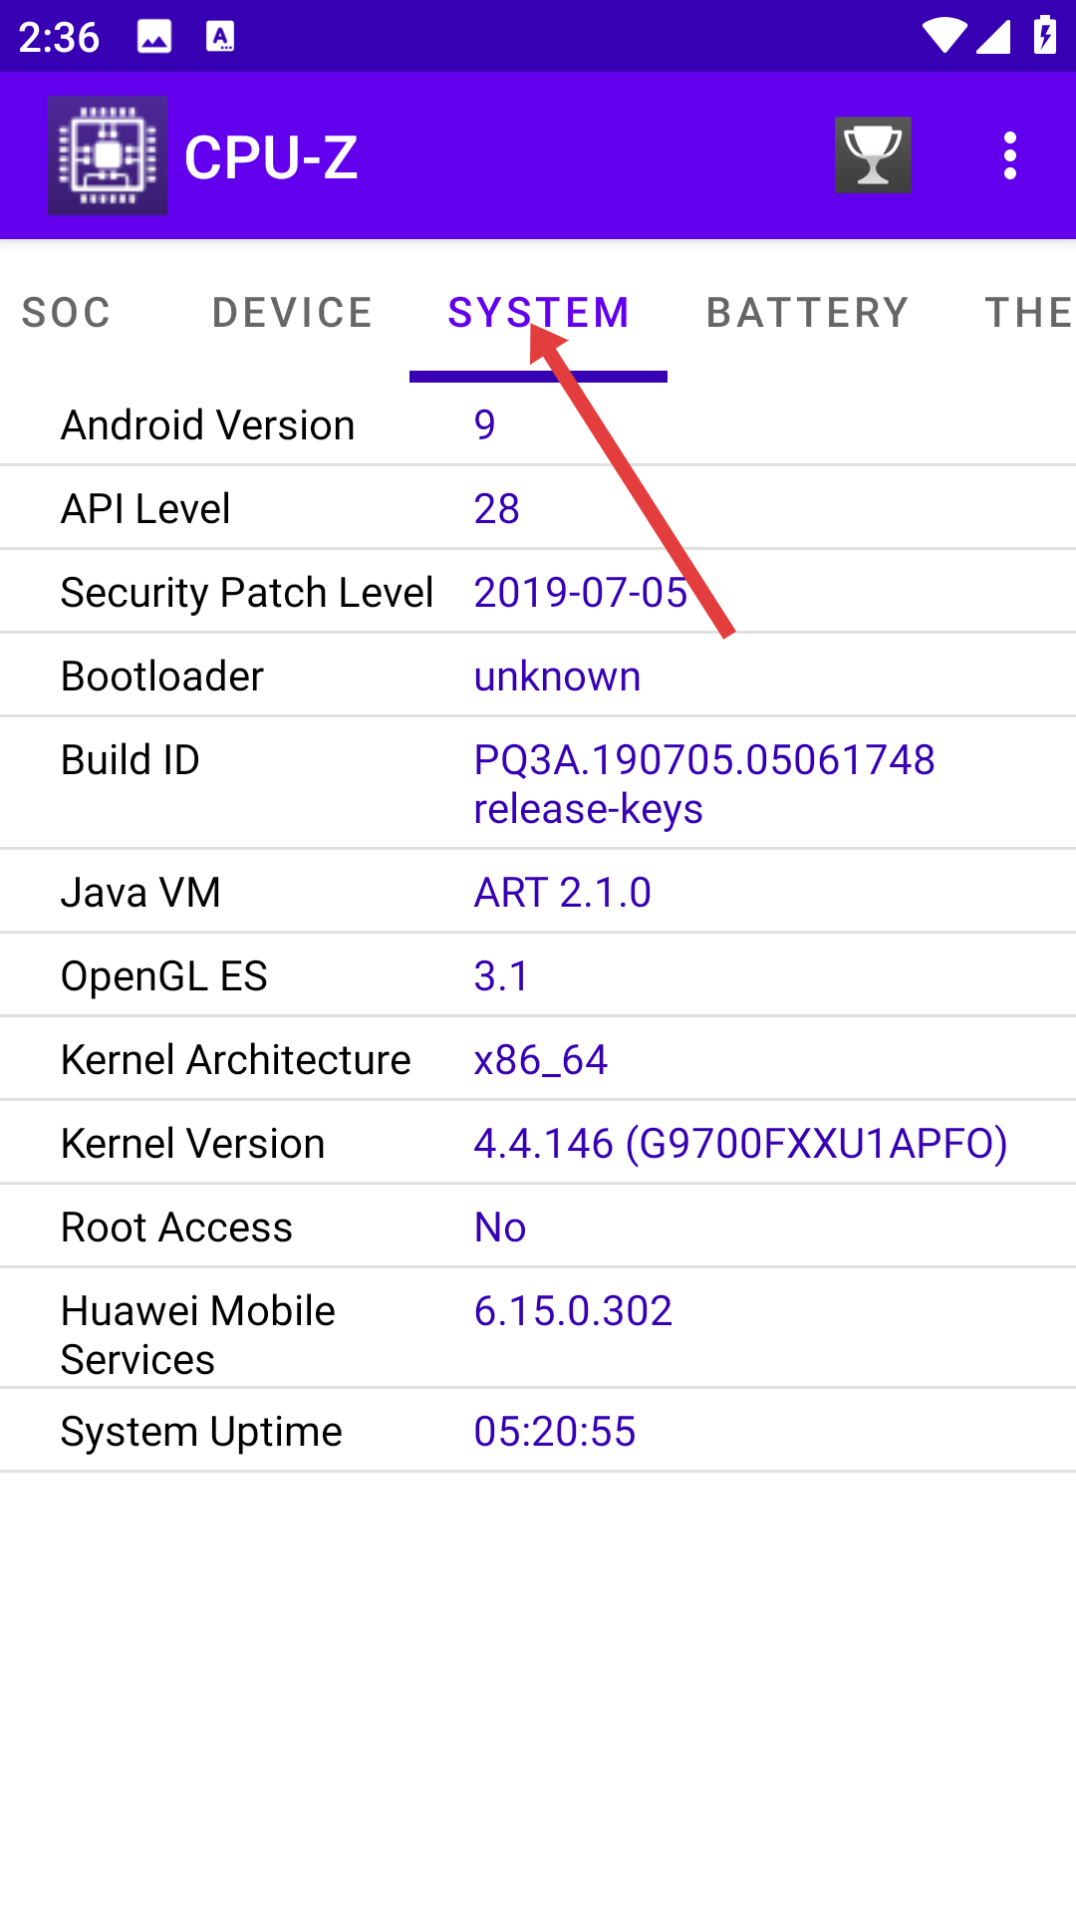The height and width of the screenshot is (1913, 1076).
Task: Tap the Wi-Fi status icon
Action: [x=943, y=36]
